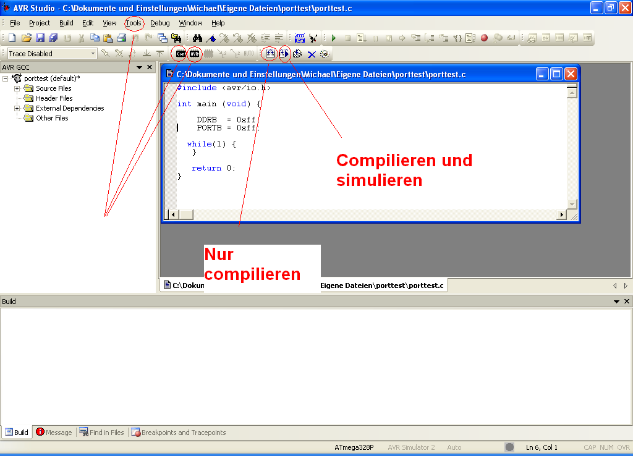This screenshot has height=456, width=633.
Task: Click the Con connect programmer icon
Action: (181, 54)
